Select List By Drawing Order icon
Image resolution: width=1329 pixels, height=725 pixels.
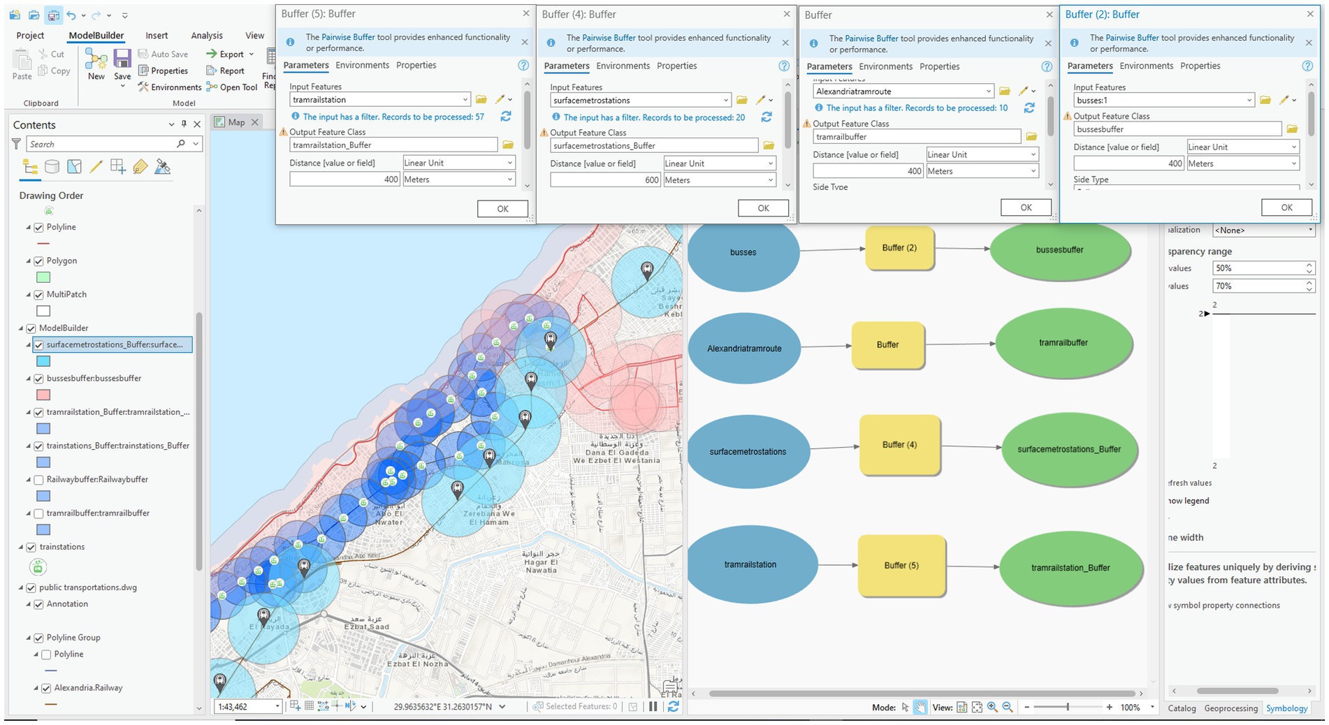click(30, 167)
